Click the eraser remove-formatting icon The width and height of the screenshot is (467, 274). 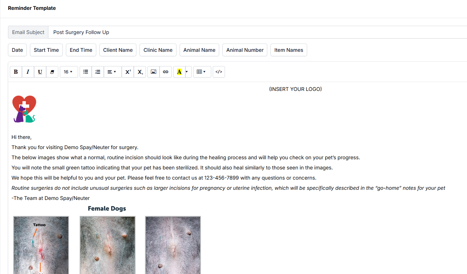pyautogui.click(x=52, y=72)
